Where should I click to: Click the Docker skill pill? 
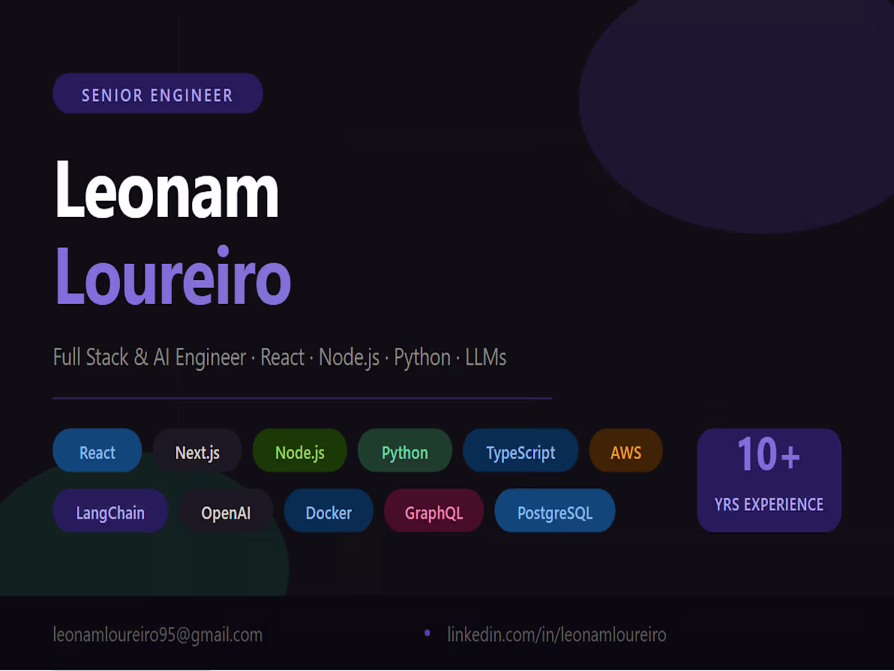click(328, 511)
